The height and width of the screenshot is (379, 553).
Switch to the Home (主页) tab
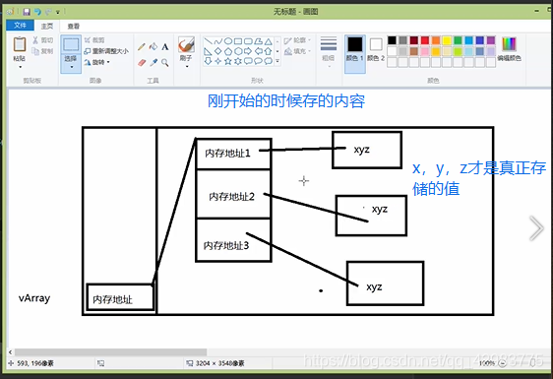coord(47,27)
